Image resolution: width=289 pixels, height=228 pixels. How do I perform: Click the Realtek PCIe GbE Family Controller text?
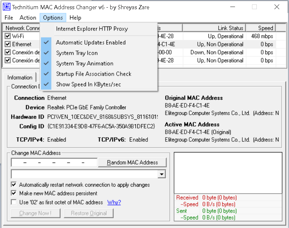click(x=87, y=107)
